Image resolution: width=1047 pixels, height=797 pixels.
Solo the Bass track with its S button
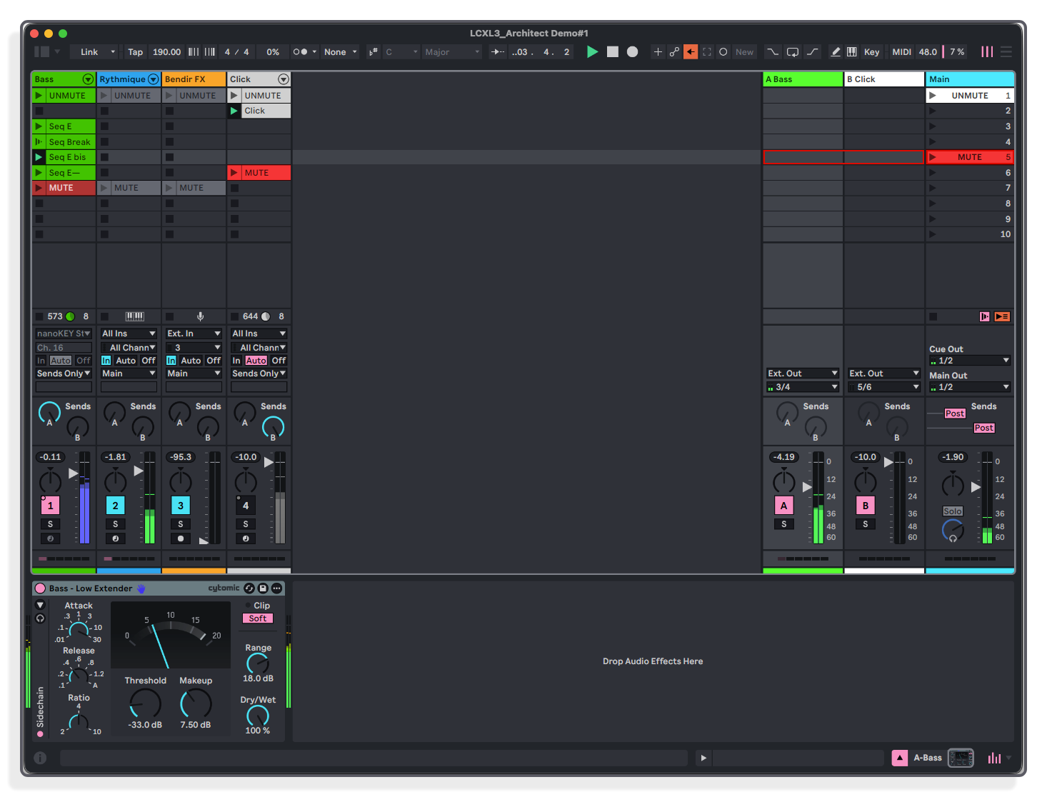50,524
